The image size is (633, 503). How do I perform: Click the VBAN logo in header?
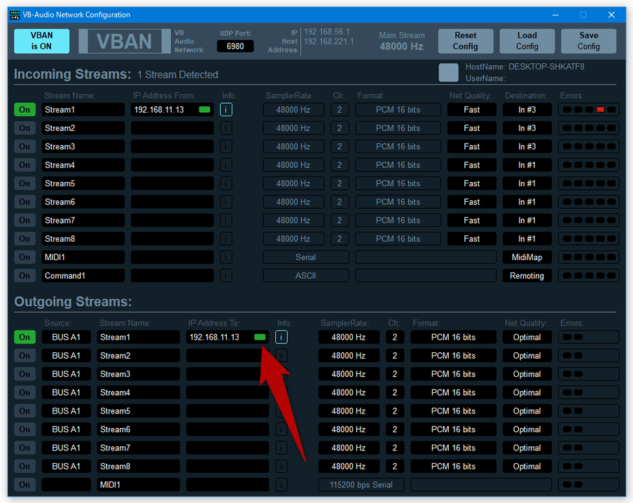(125, 41)
